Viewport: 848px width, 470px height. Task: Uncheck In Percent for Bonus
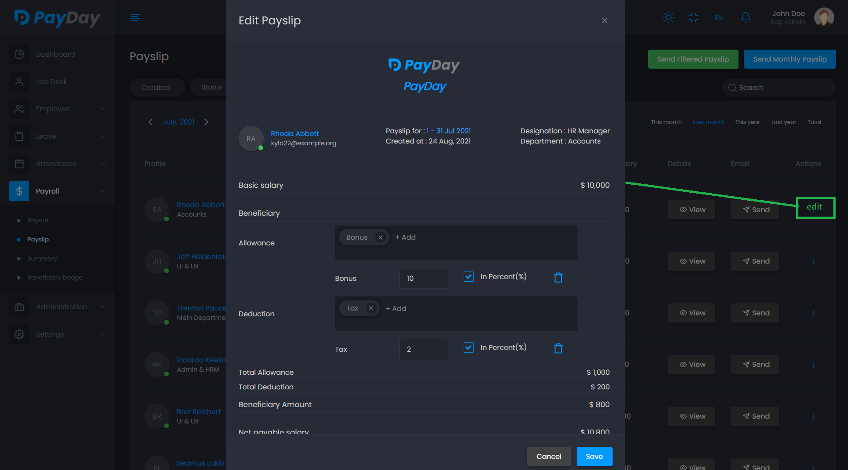469,277
